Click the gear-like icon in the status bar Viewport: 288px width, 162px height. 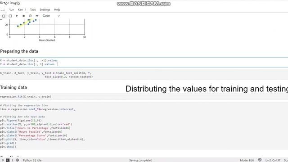[17, 160]
